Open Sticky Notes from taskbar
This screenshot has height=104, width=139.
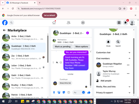tap(23, 101)
